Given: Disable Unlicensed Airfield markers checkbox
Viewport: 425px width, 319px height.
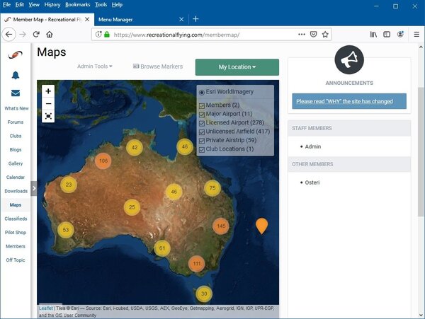Looking at the screenshot, I should point(202,132).
